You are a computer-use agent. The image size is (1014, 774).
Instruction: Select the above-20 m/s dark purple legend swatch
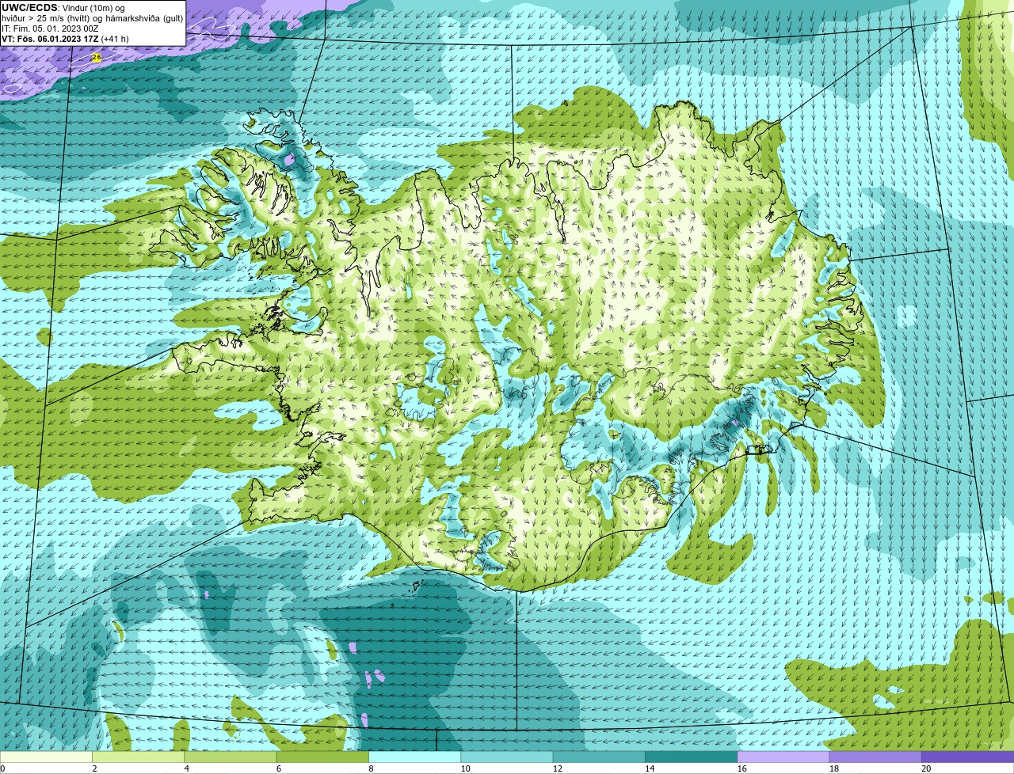pos(968,757)
